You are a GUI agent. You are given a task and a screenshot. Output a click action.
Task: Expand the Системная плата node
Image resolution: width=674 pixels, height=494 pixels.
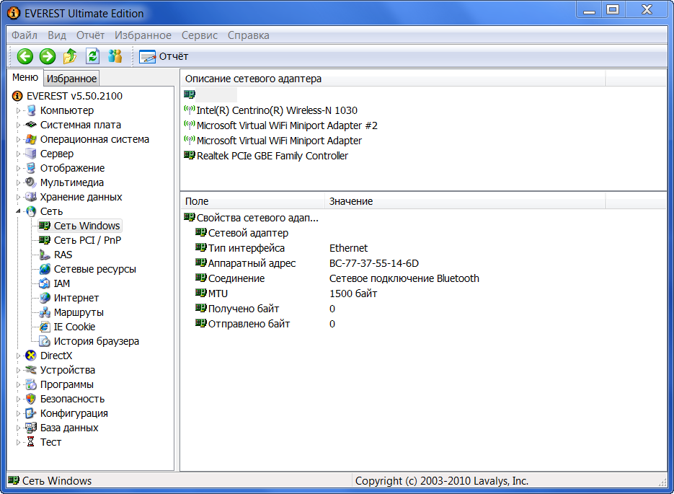click(x=18, y=125)
